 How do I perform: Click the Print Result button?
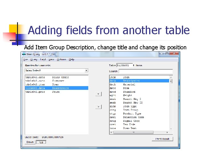tap(162, 139)
